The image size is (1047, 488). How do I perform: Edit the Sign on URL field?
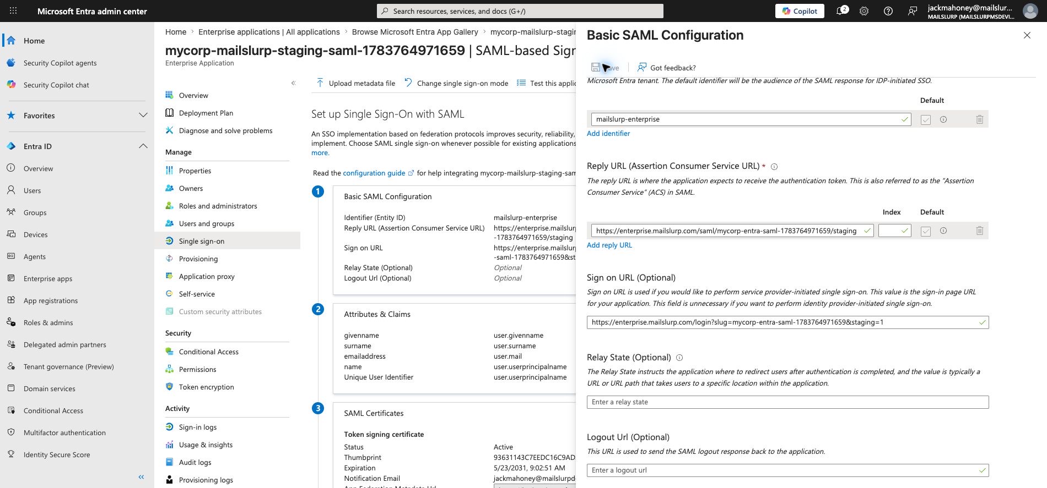pyautogui.click(x=787, y=322)
